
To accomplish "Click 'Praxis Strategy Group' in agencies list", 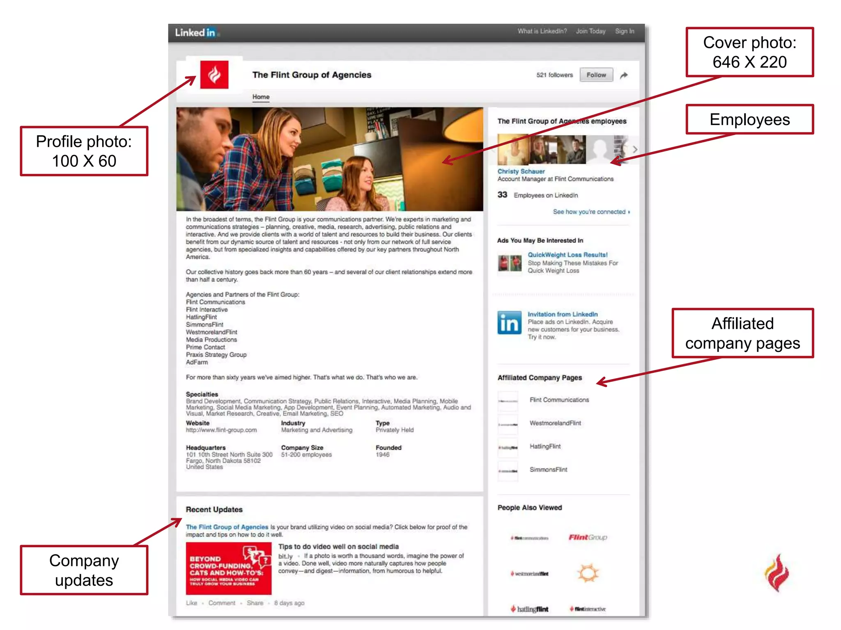I will (x=216, y=355).
